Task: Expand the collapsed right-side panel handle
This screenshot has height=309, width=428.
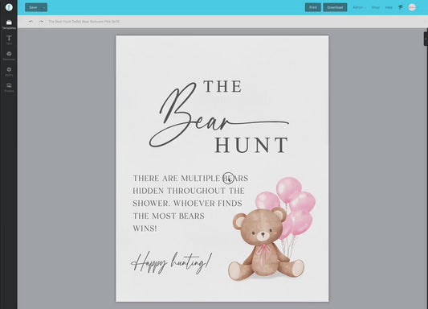Action: (x=426, y=39)
